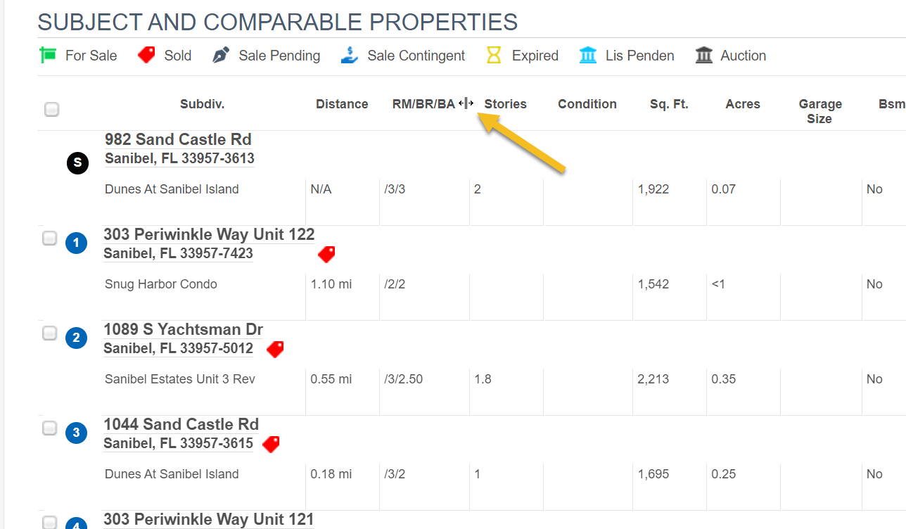Click the sold tag beside 1044 Sand Castle Rd
The image size is (906, 529).
[x=271, y=445]
